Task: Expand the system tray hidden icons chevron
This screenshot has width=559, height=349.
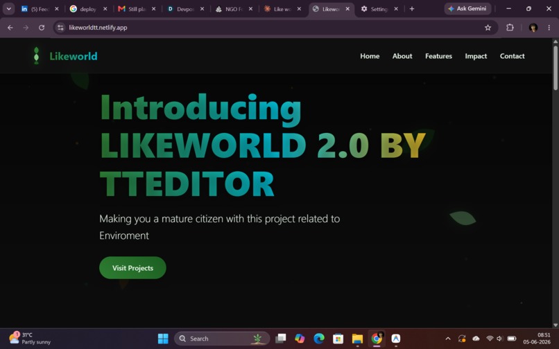Action: click(448, 339)
